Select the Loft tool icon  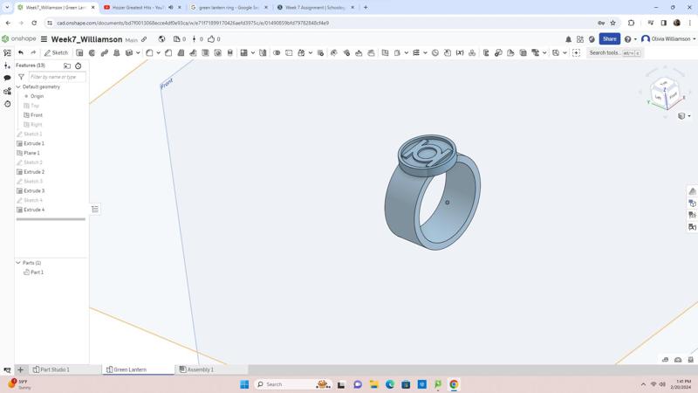click(117, 52)
